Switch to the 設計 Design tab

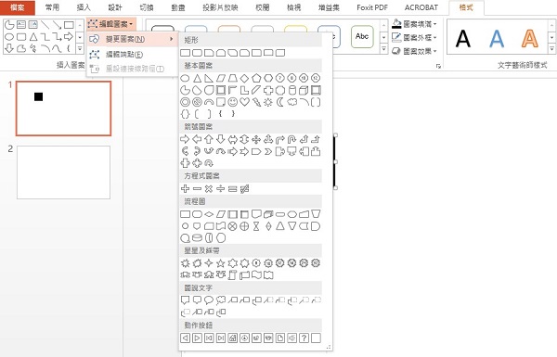coord(115,7)
